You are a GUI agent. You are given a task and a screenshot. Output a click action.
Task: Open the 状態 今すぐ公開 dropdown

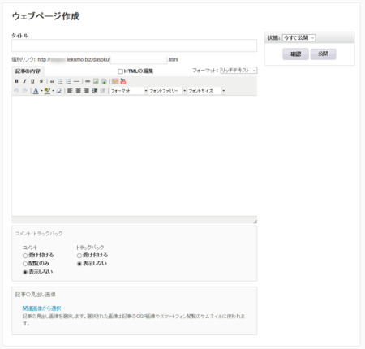tap(298, 38)
